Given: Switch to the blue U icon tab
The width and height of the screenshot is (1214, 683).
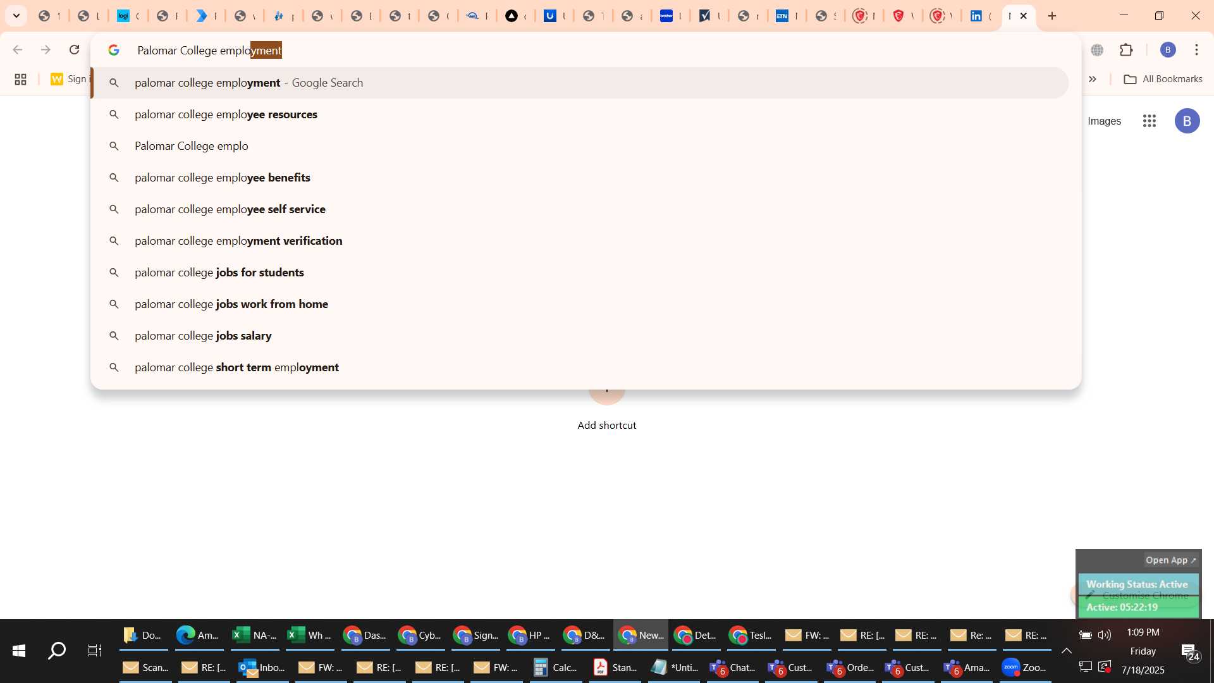Looking at the screenshot, I should [554, 16].
